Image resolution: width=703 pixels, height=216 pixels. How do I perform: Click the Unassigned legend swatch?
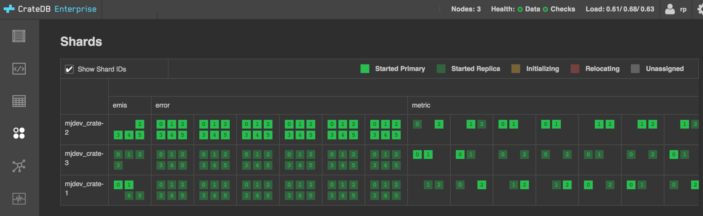pyautogui.click(x=635, y=69)
